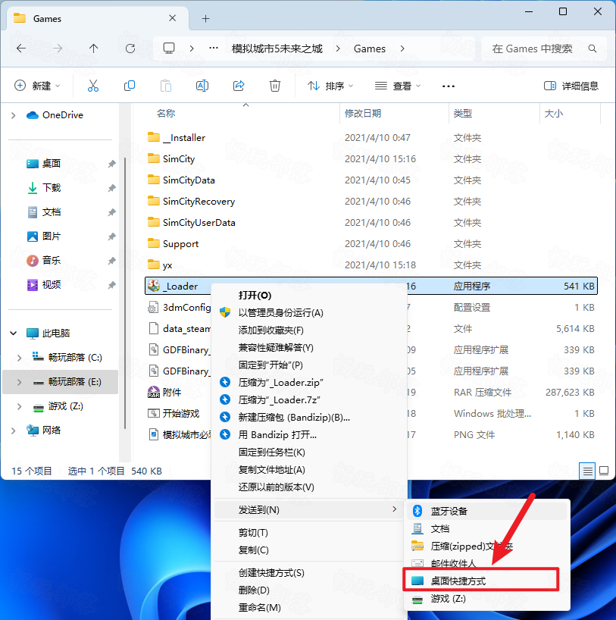Expand the OneDrive tree node
The height and width of the screenshot is (620, 616).
14,115
